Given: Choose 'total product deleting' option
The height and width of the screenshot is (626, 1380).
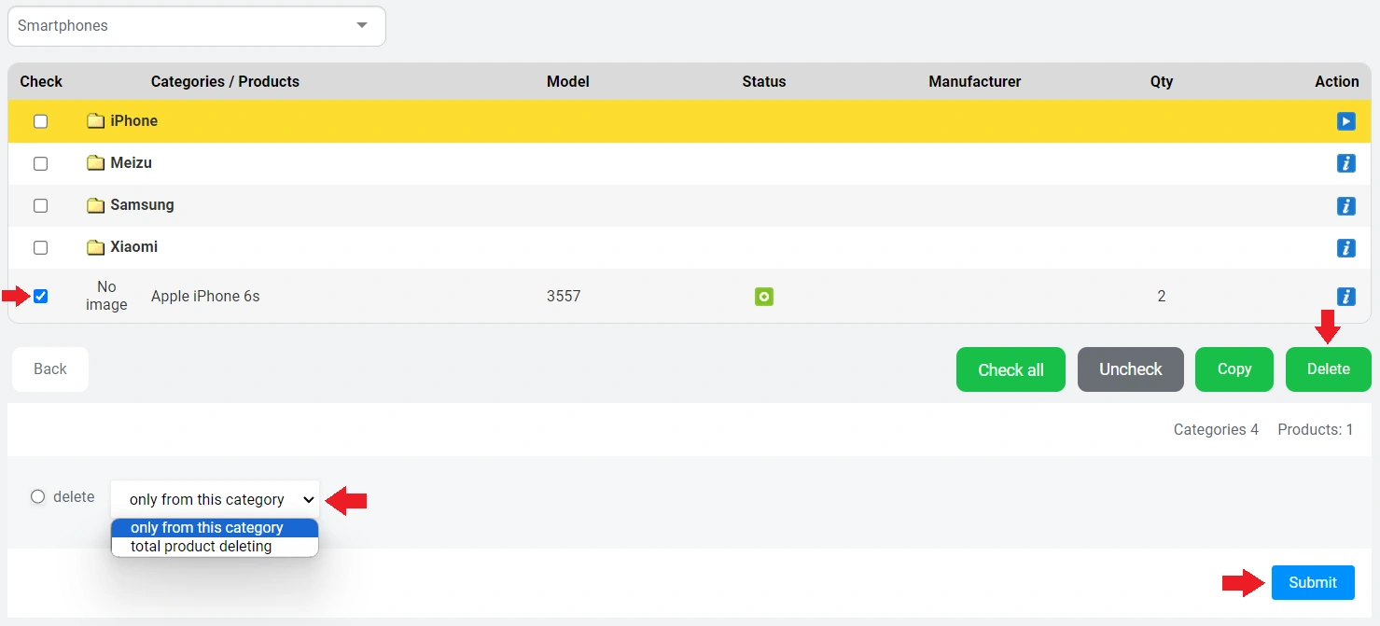Looking at the screenshot, I should click(x=202, y=547).
